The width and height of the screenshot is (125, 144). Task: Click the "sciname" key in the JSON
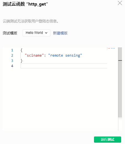coord(34,55)
